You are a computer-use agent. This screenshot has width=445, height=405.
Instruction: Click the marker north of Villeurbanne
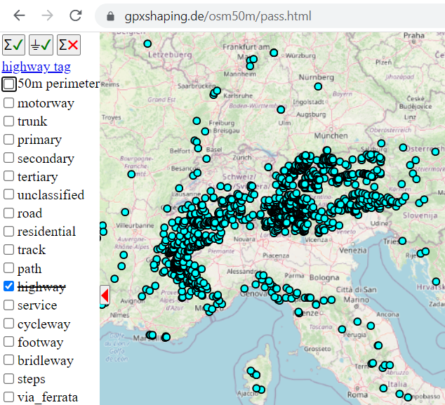[x=125, y=212]
